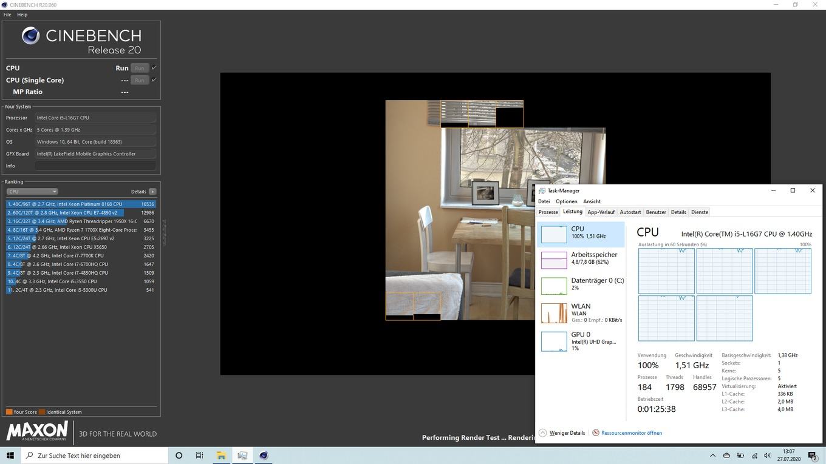
Task: Click the ranking Details arrow button
Action: pos(152,192)
